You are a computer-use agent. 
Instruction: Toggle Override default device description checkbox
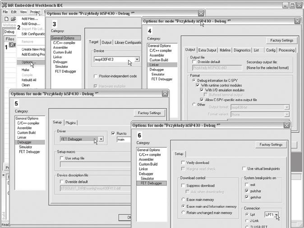click(62, 182)
